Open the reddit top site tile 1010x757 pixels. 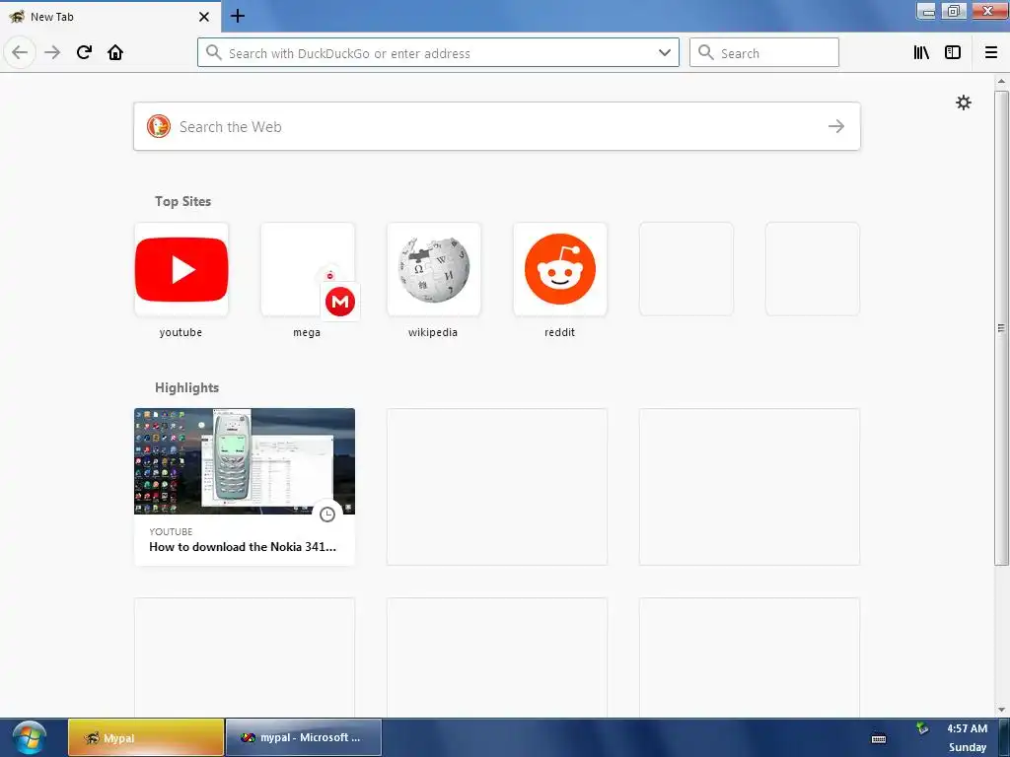point(560,269)
